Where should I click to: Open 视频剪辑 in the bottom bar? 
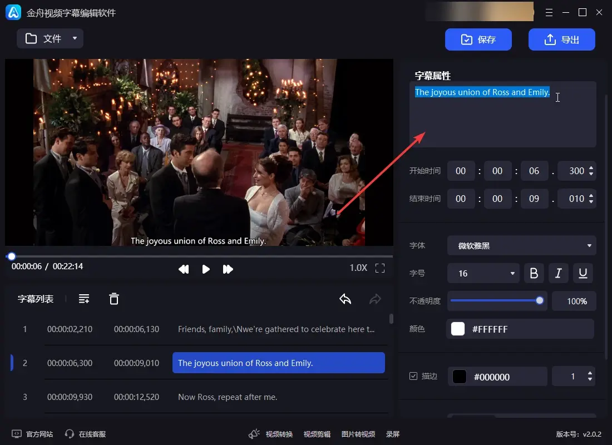point(317,434)
